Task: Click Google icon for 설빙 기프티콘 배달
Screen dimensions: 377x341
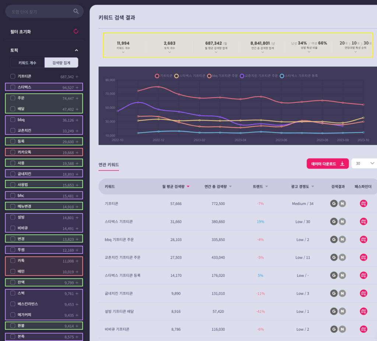Action: 334,311
